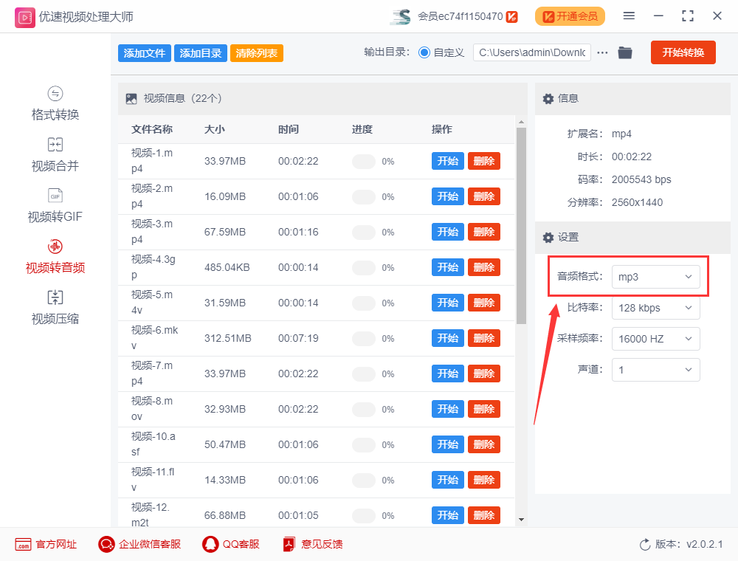
Task: Contact QQ客服 support
Action: click(229, 544)
